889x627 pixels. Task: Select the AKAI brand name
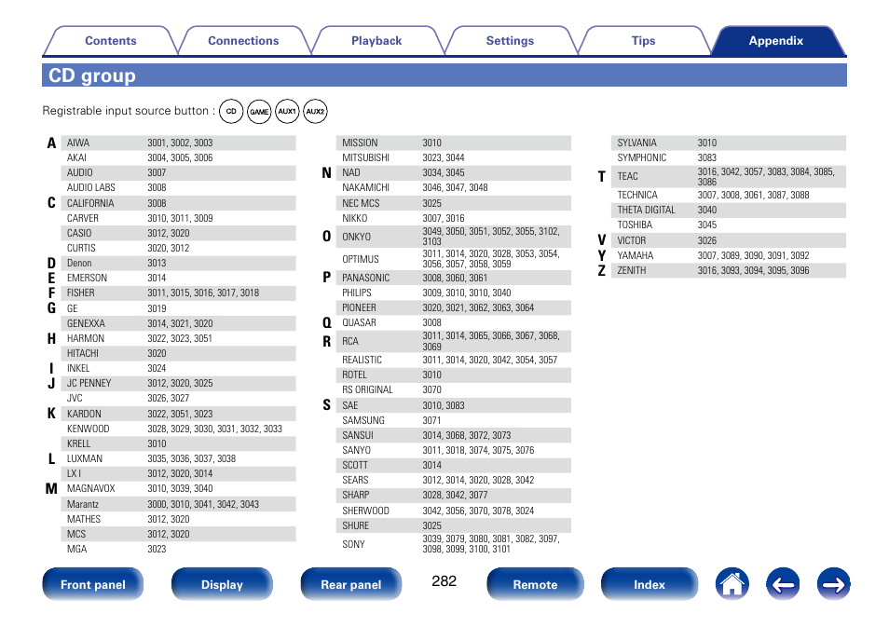77,157
